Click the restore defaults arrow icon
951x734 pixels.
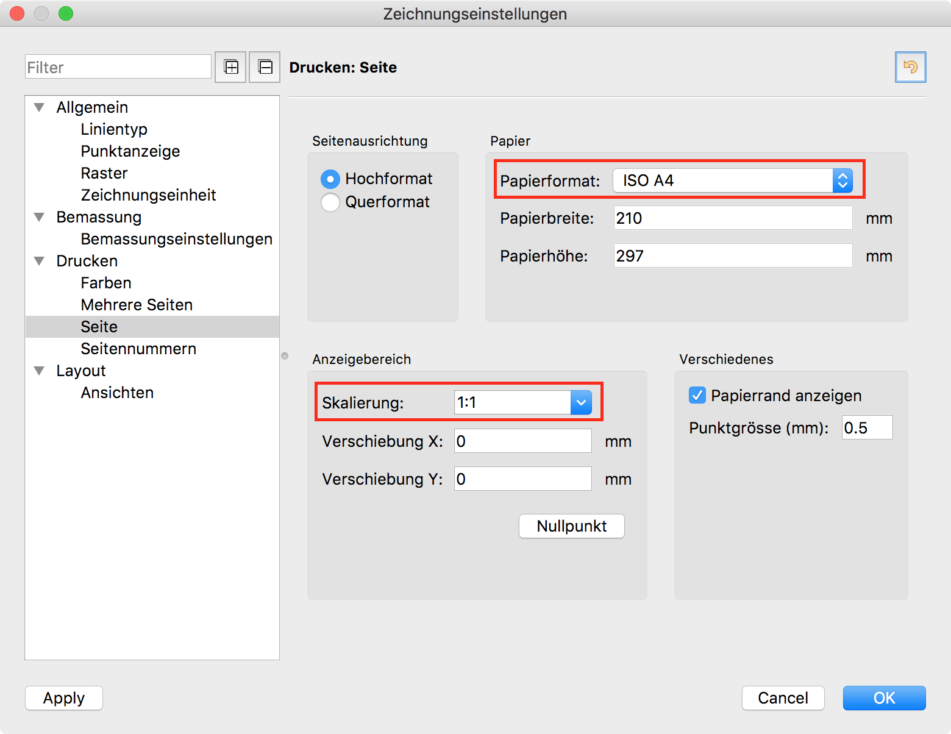point(910,67)
